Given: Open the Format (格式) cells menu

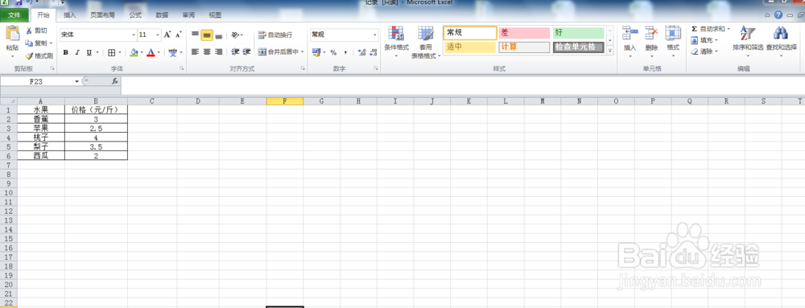Looking at the screenshot, I should coord(673,41).
